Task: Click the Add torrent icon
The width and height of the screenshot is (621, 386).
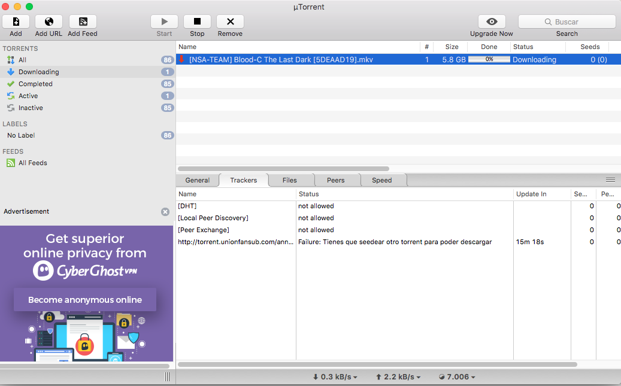Action: click(x=16, y=22)
